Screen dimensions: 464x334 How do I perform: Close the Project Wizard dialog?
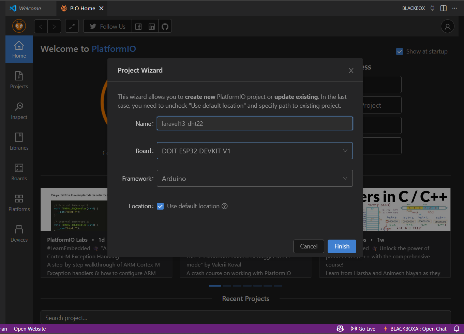click(x=351, y=71)
